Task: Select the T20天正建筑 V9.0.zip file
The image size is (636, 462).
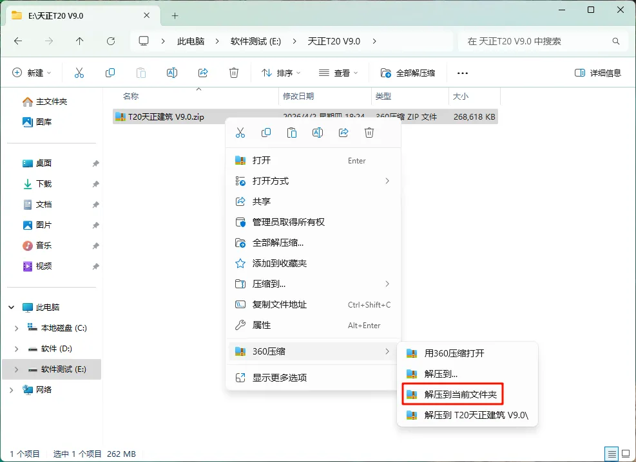Action: [305, 117]
